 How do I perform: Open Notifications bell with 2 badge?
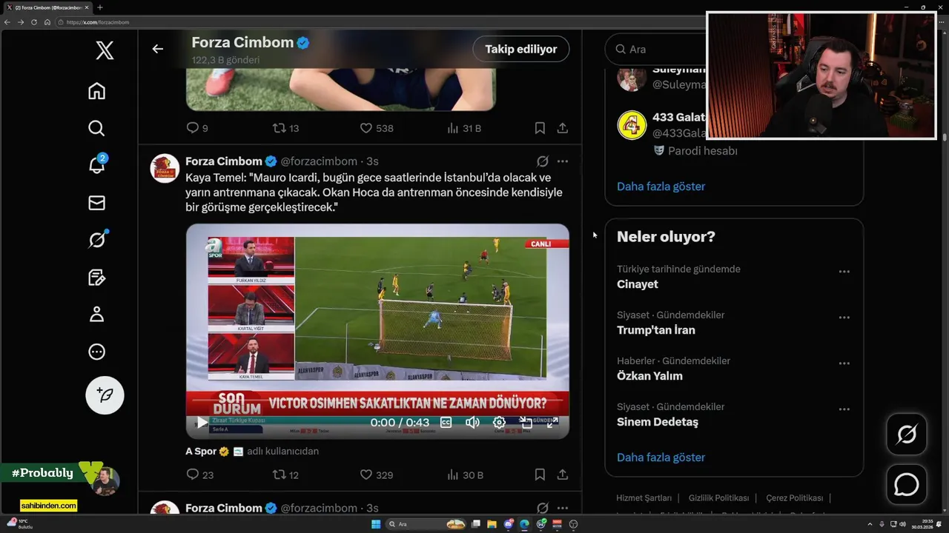[x=97, y=164]
